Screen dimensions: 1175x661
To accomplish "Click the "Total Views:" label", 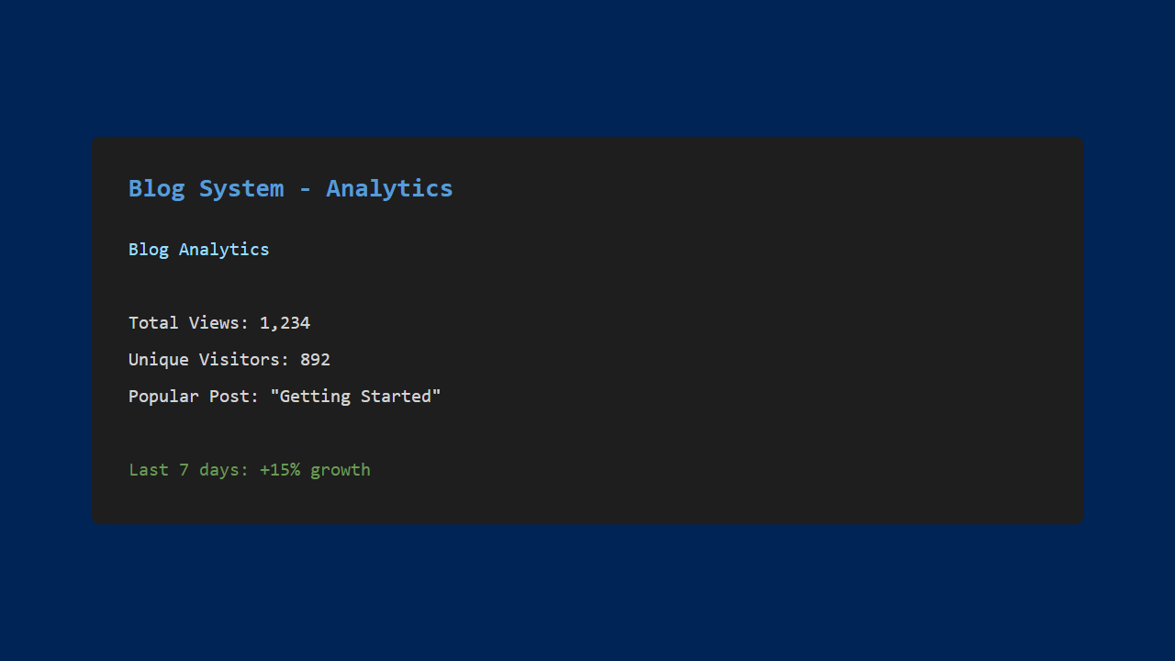I will tap(188, 323).
